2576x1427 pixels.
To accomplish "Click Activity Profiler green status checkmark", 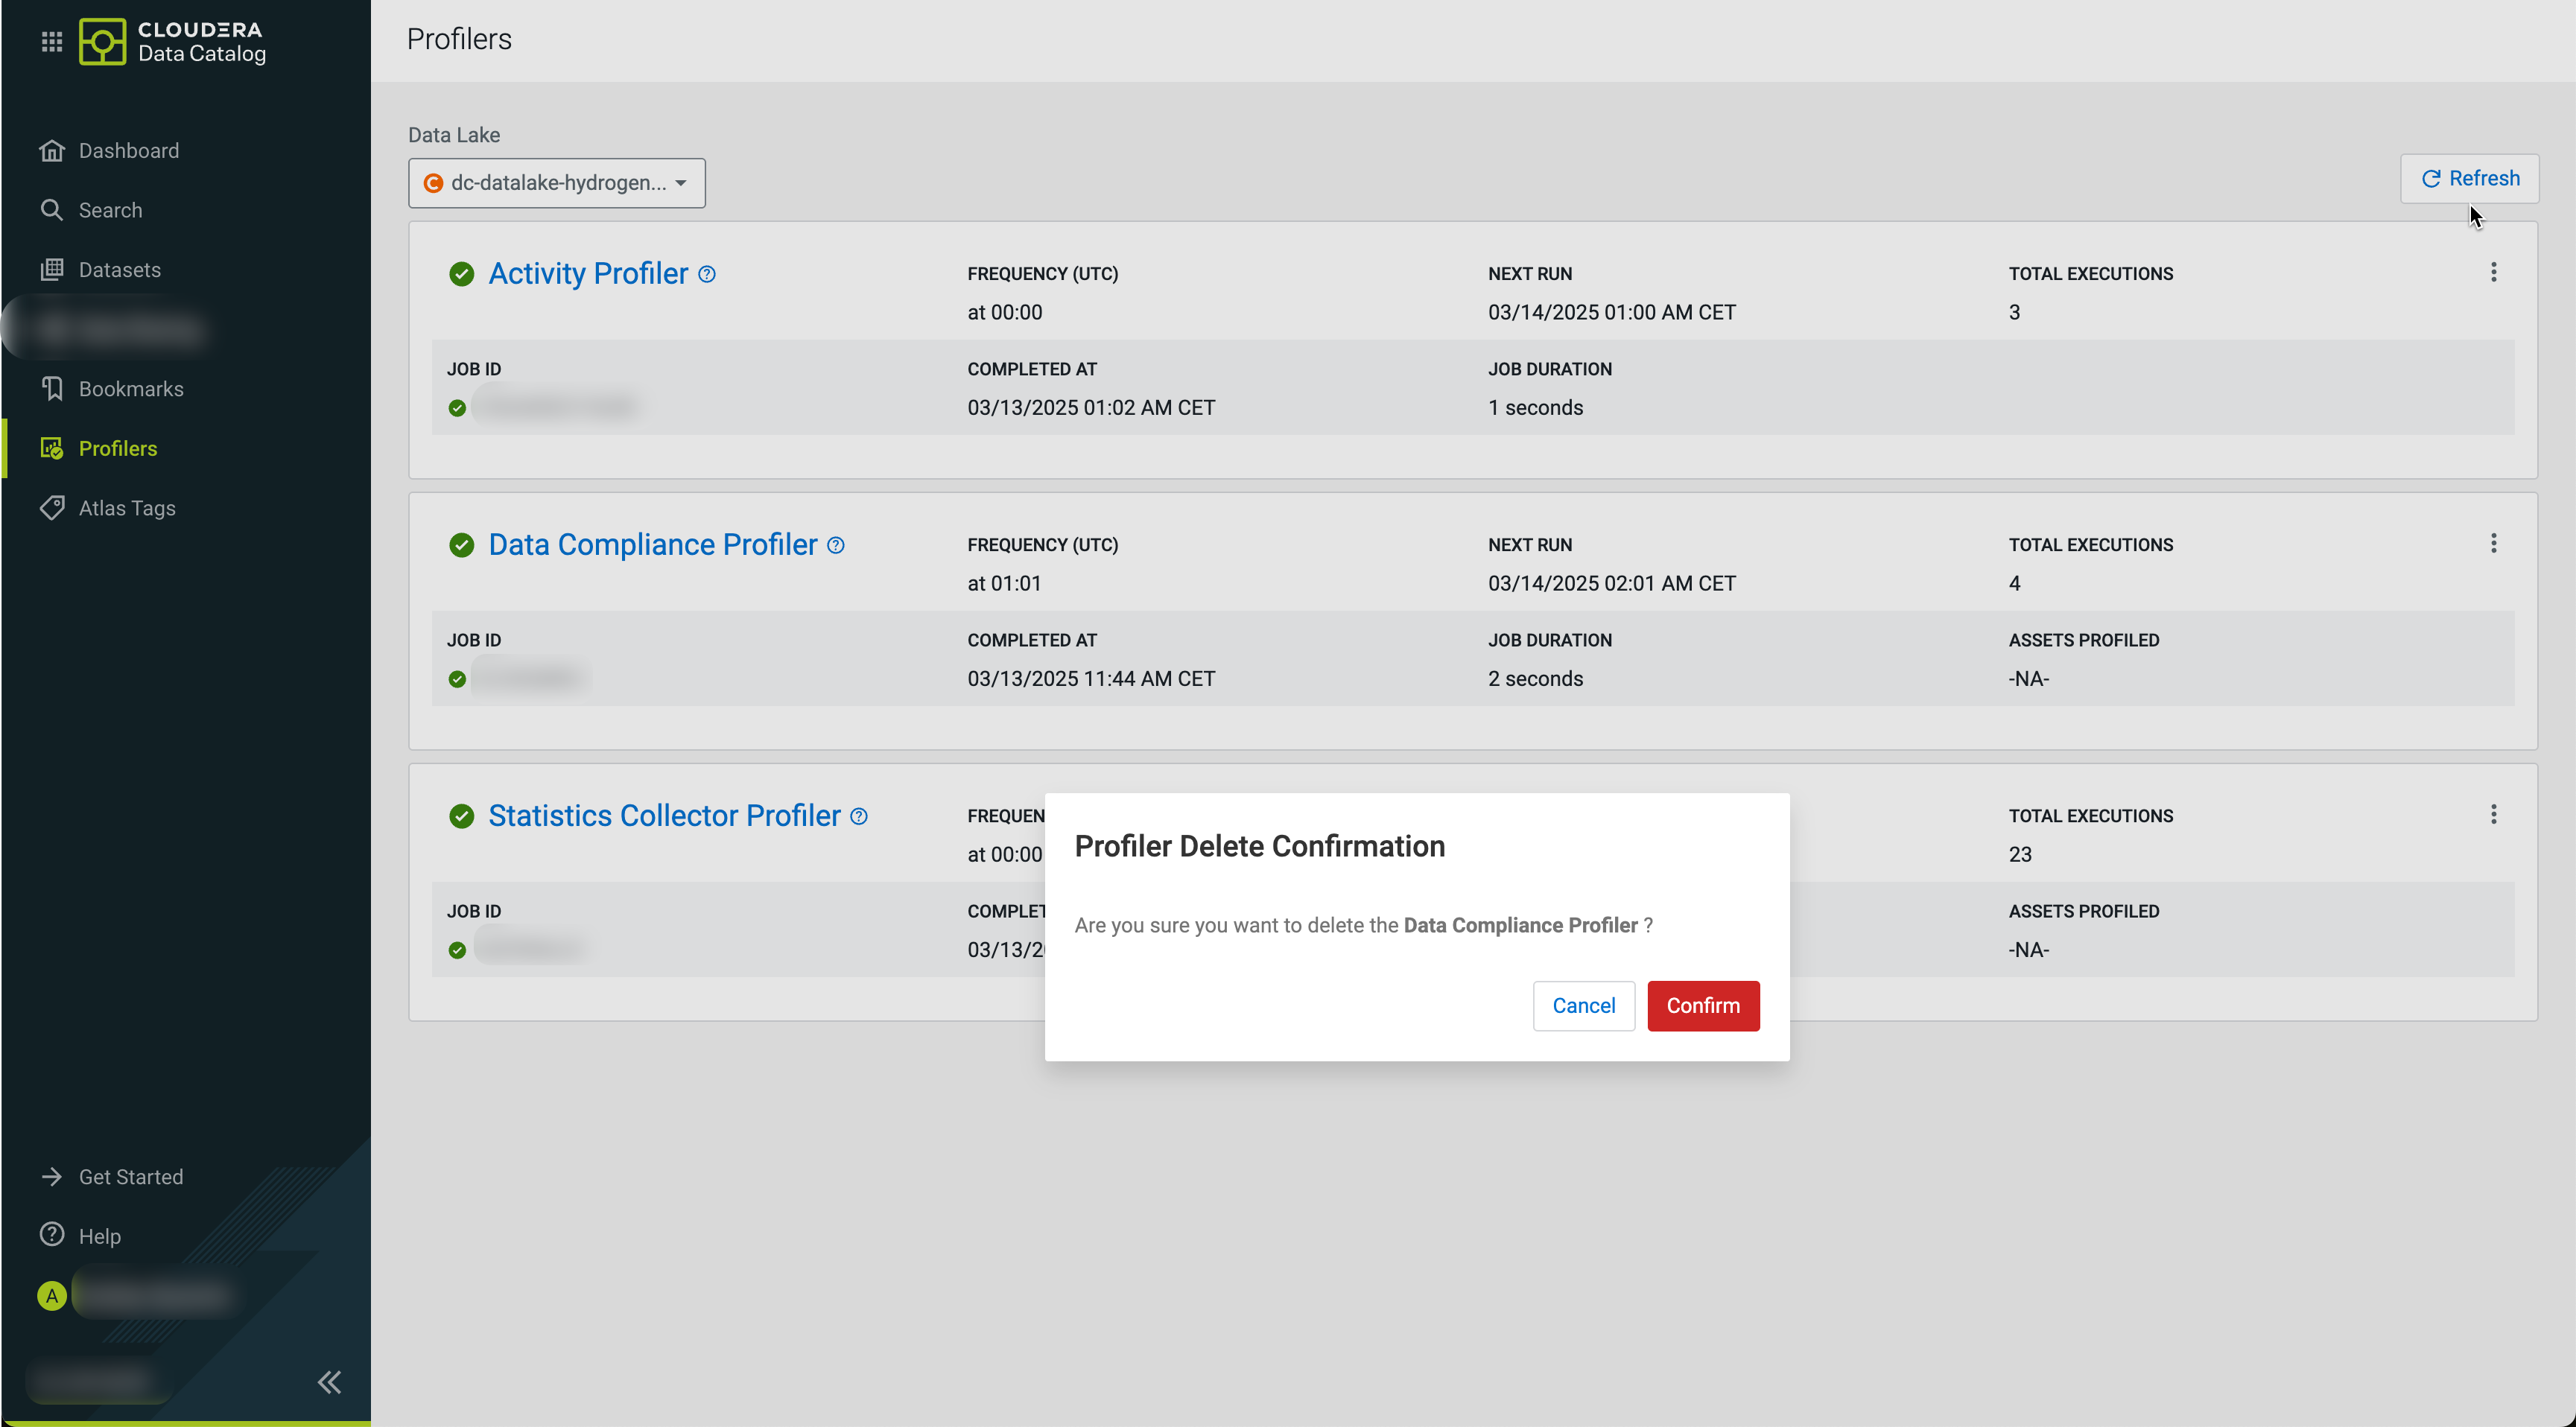I will coord(461,274).
